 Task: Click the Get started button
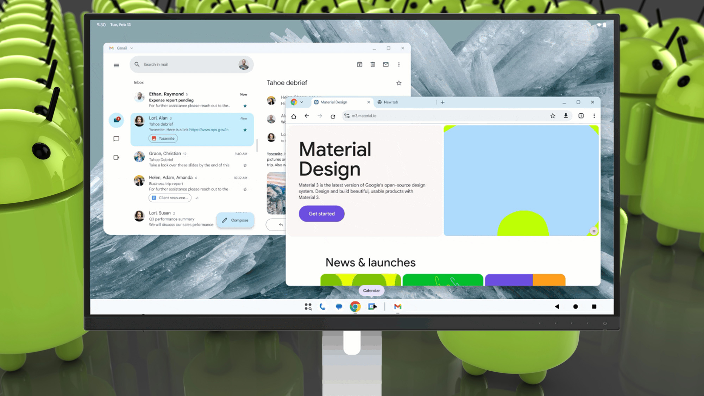321,214
